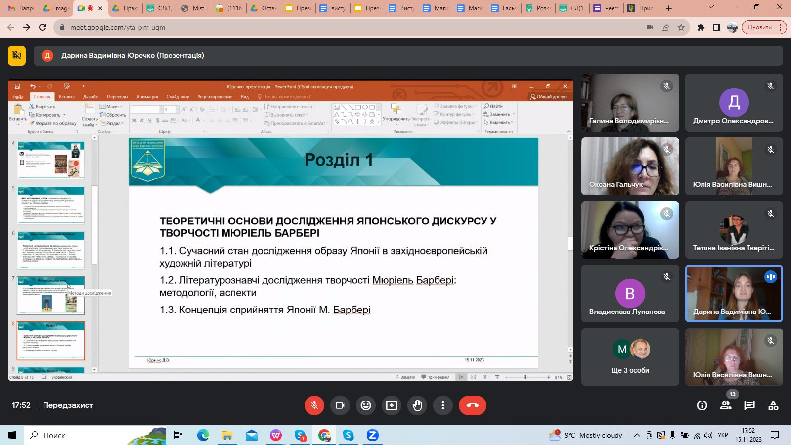Open more options three-dot menu
This screenshot has width=791, height=445.
pos(443,405)
